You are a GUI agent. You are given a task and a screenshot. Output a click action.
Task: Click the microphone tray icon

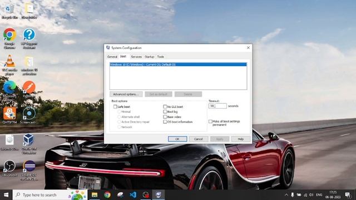pyautogui.click(x=293, y=195)
